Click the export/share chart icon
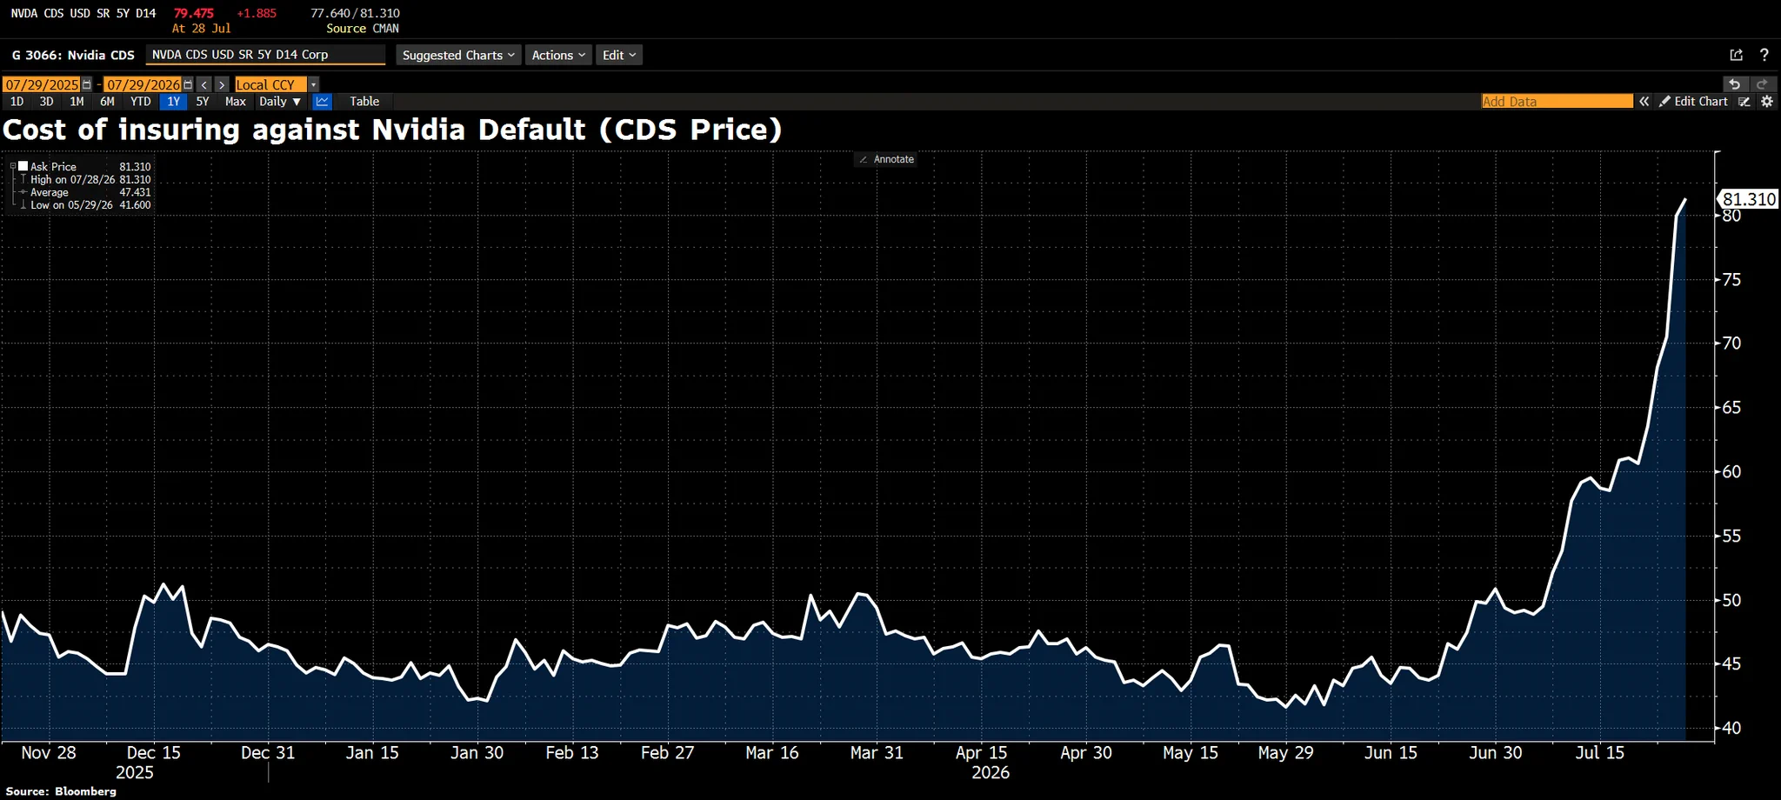The height and width of the screenshot is (800, 1781). coord(1736,55)
